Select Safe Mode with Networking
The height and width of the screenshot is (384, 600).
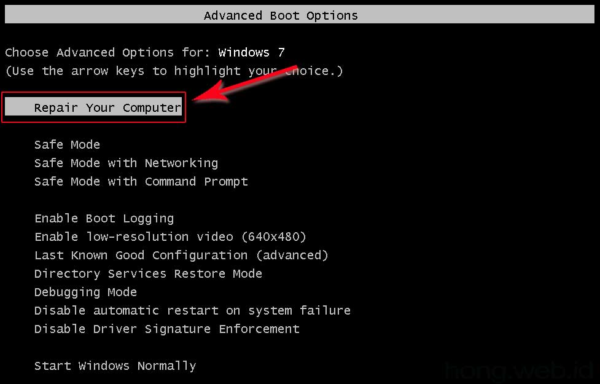tap(126, 163)
